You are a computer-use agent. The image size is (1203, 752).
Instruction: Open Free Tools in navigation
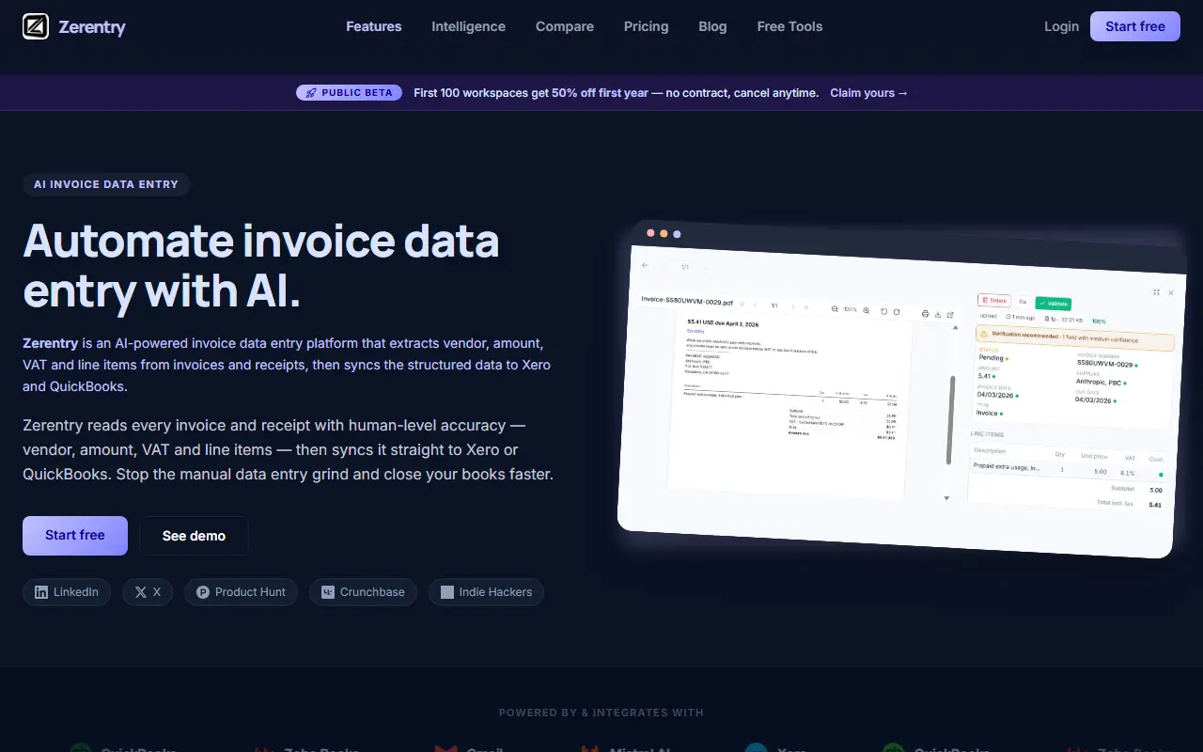[x=789, y=26]
